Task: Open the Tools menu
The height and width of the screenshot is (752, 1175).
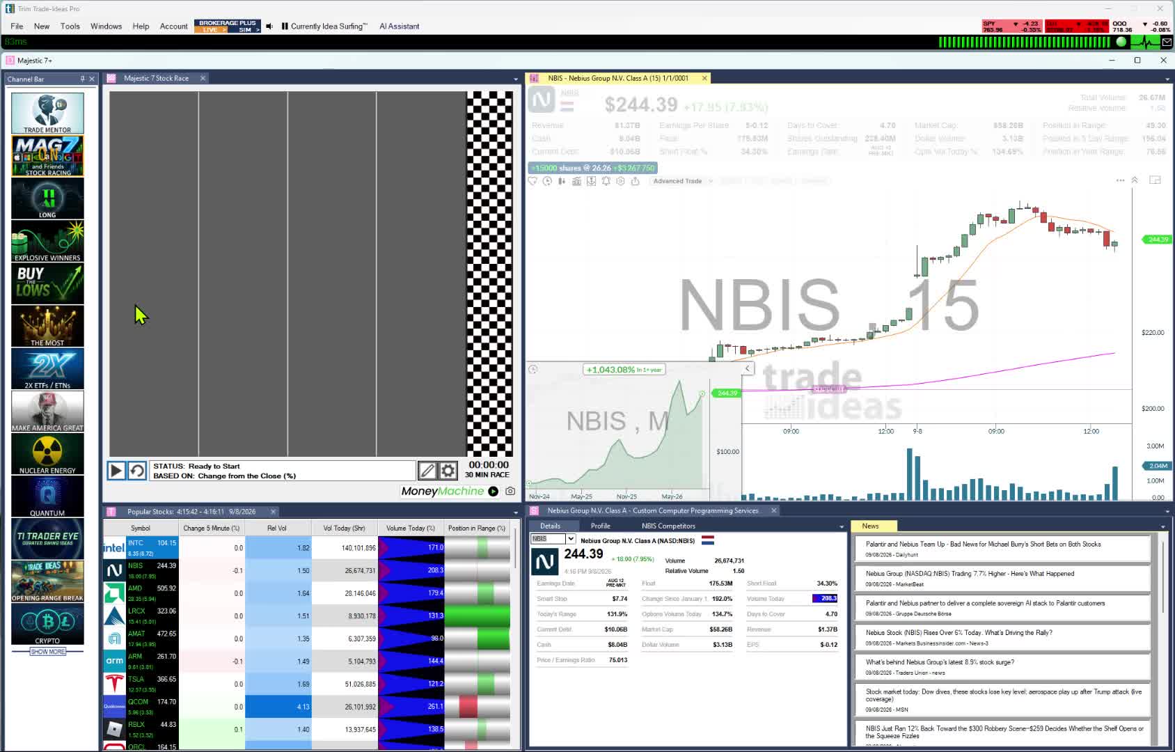Action: tap(70, 26)
